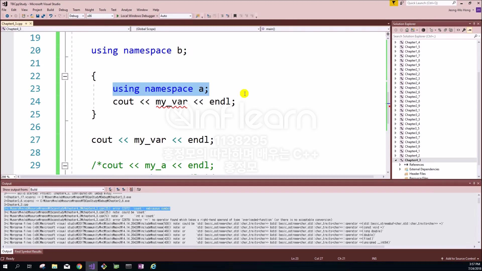Open the Build menu
The width and height of the screenshot is (482, 271).
point(50,10)
